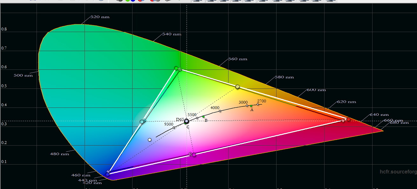This screenshot has height=189, width=417.
Task: Click the hcfr.sourceforge watermark link
Action: pyautogui.click(x=398, y=172)
